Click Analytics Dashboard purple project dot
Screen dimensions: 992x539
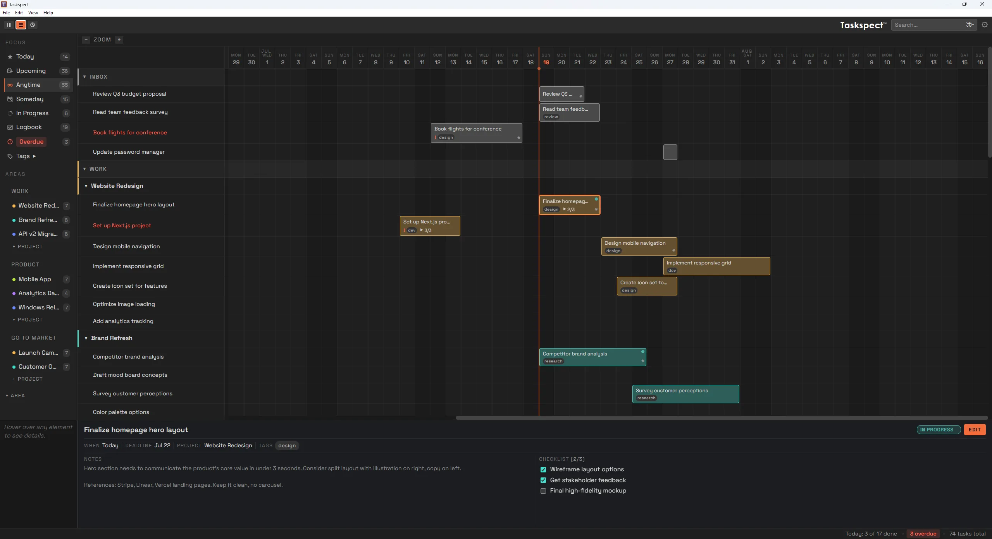tap(14, 294)
